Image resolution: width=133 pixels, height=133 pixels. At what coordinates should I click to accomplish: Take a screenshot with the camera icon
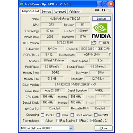tap(97, 10)
